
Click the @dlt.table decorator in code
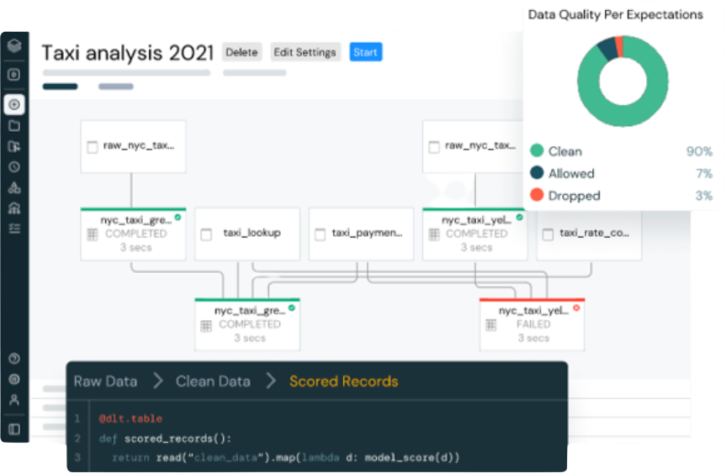coord(130,419)
